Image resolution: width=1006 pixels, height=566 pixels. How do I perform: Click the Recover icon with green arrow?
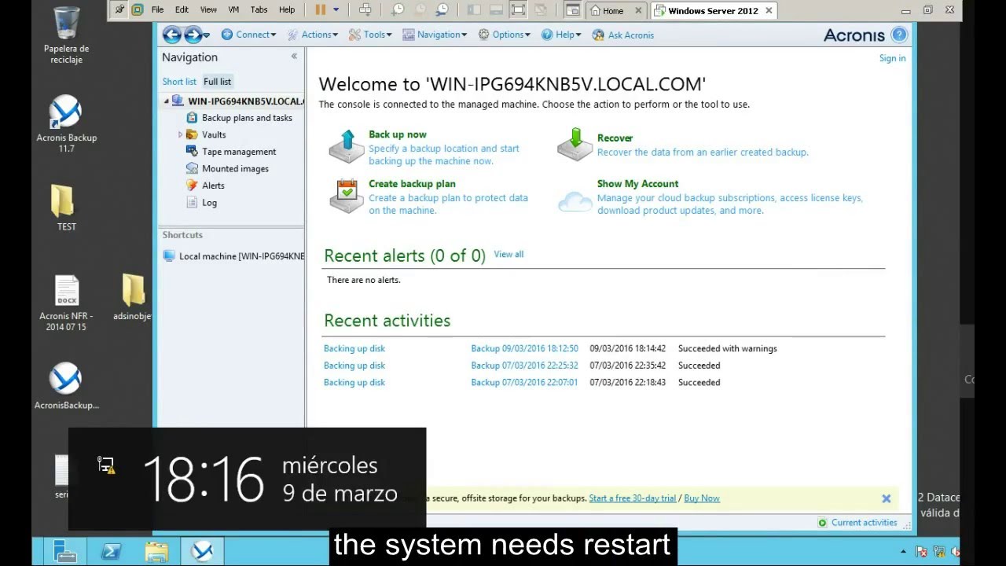pos(575,144)
